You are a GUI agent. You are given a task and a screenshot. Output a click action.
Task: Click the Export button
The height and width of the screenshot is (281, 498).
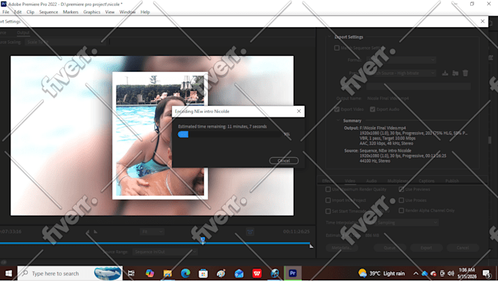point(426,248)
